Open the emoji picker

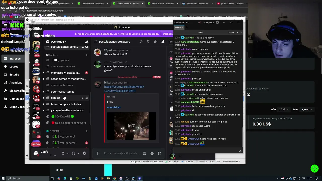point(152,153)
